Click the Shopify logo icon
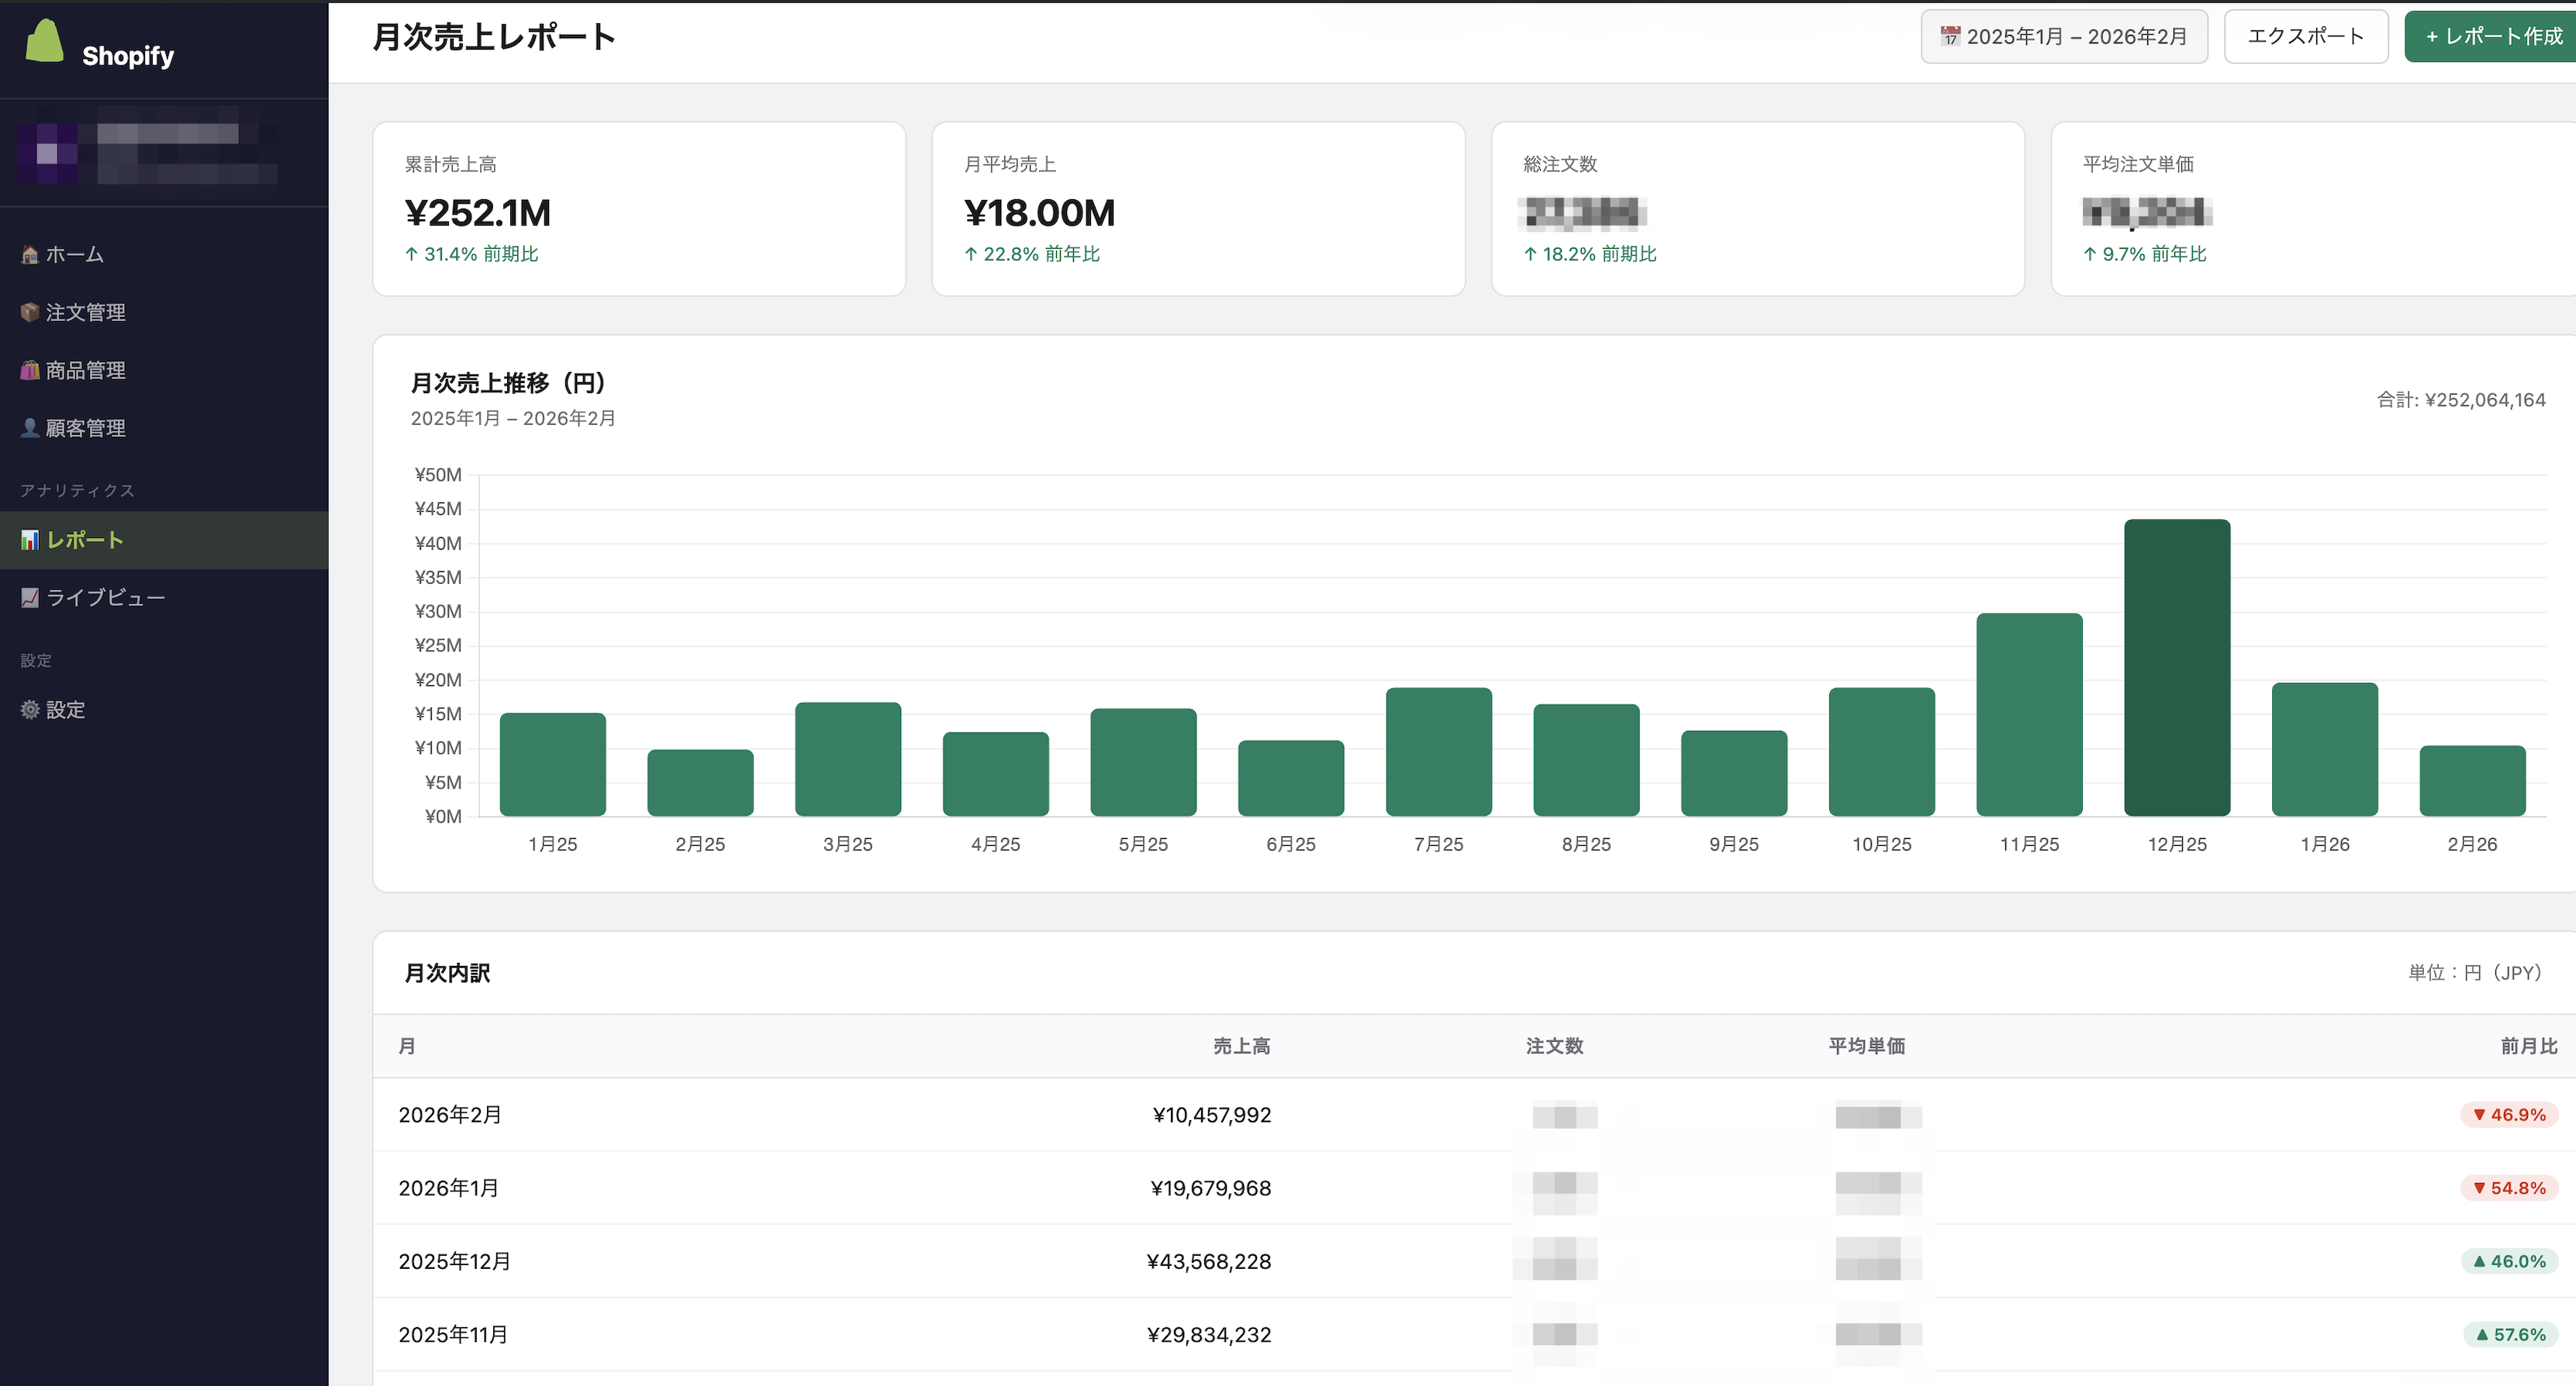2576x1386 pixels. pyautogui.click(x=45, y=40)
